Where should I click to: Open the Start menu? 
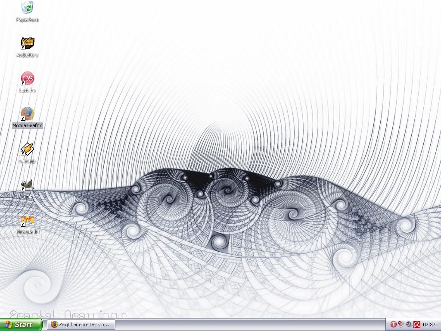21,325
